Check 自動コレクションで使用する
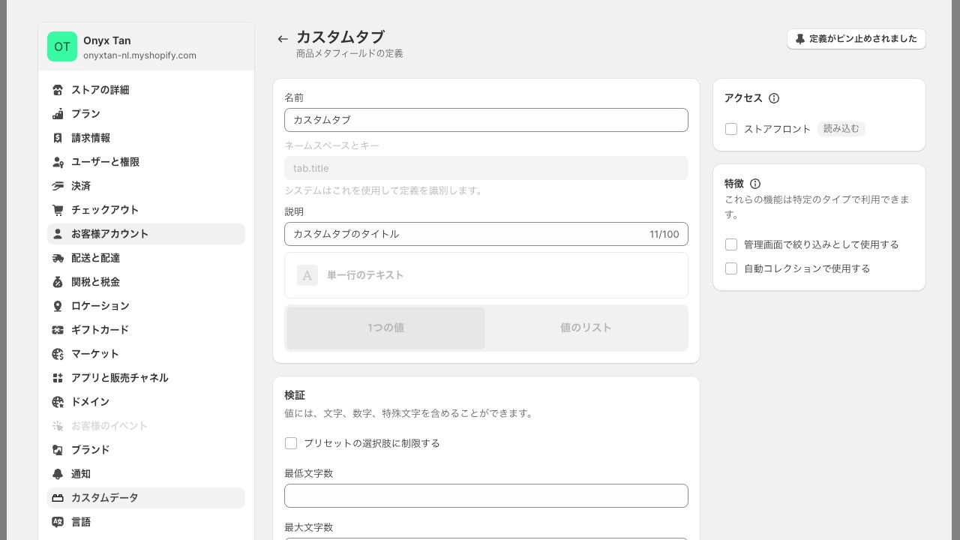The width and height of the screenshot is (960, 540). [731, 268]
